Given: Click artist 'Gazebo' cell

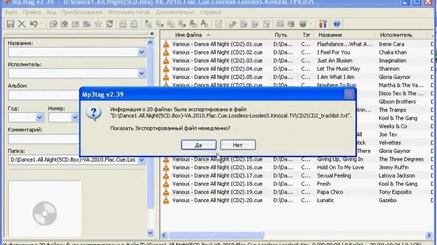Looking at the screenshot, I should [x=387, y=200].
